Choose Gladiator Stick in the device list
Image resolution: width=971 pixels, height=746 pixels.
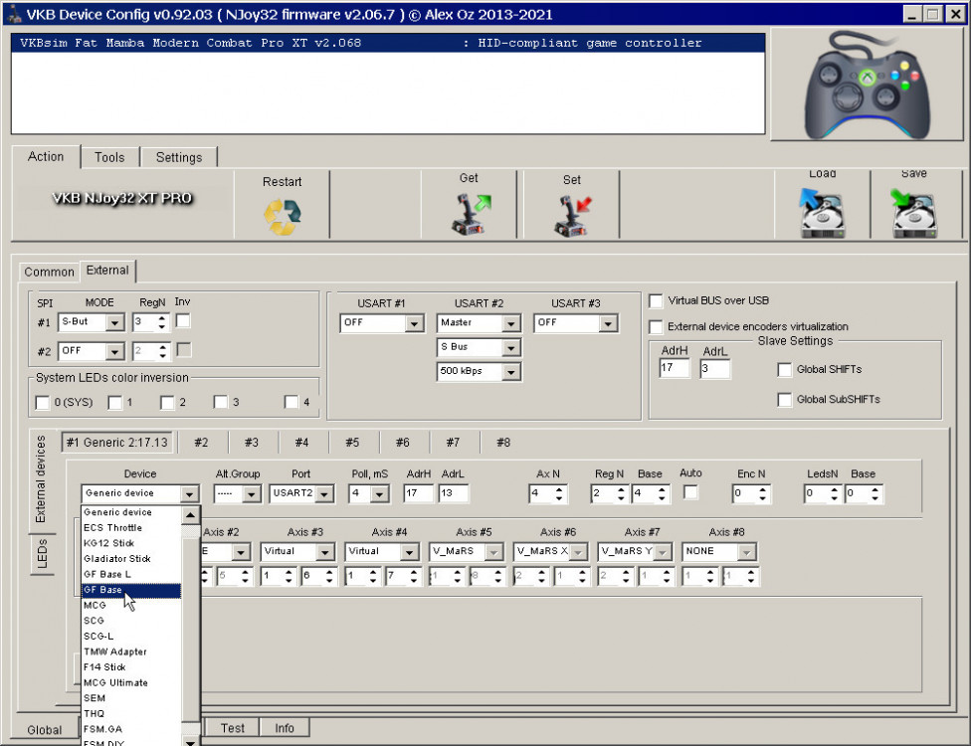tap(116, 559)
